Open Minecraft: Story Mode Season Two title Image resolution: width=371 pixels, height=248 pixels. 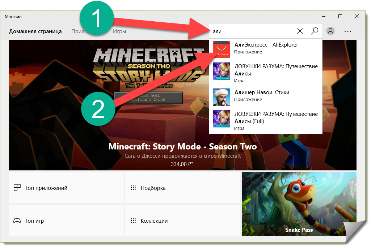pos(182,147)
